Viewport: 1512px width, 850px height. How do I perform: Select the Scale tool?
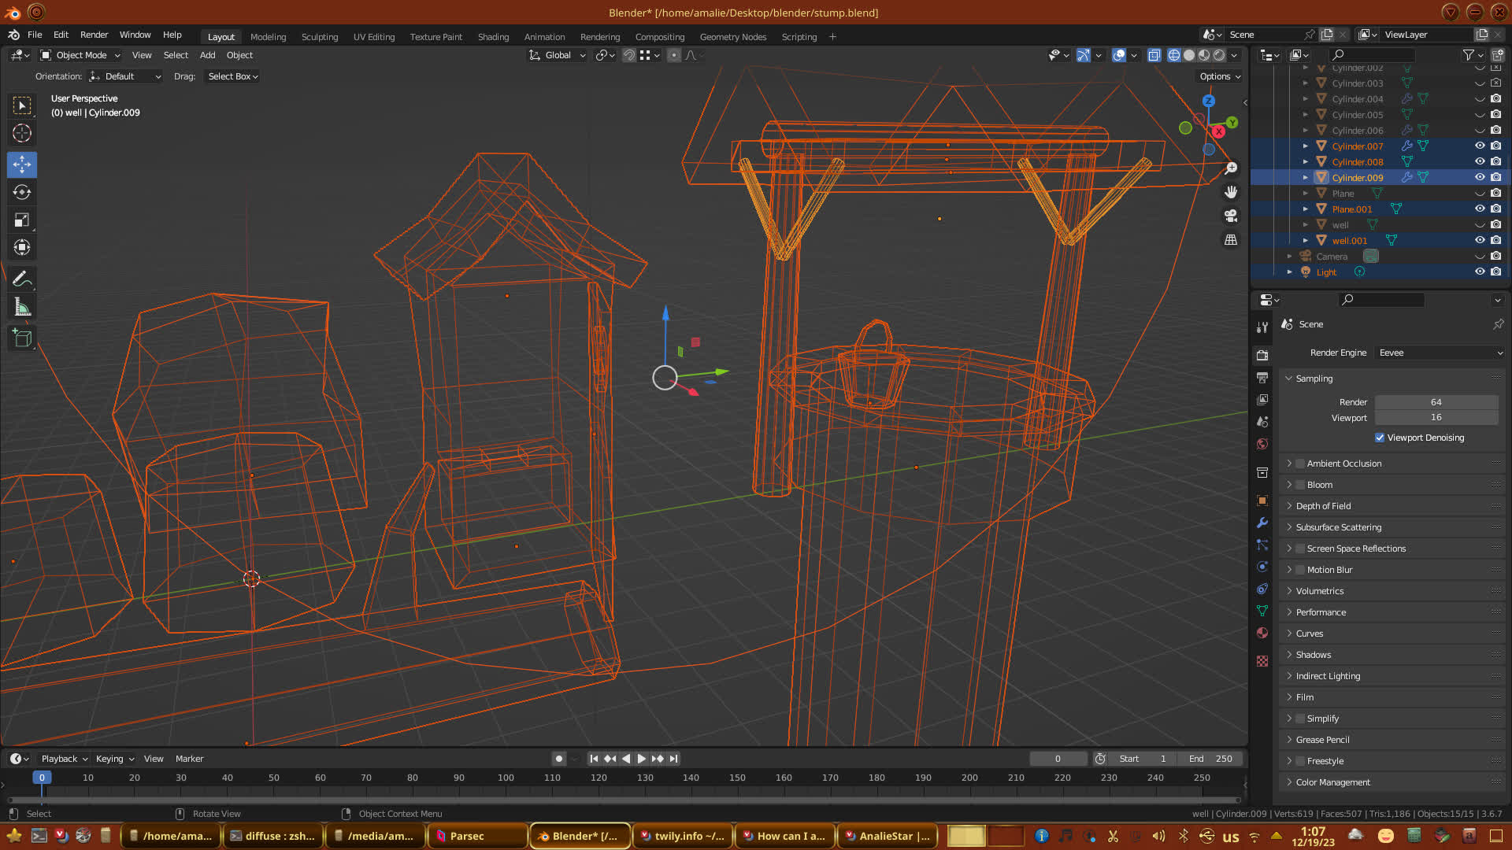(x=22, y=220)
